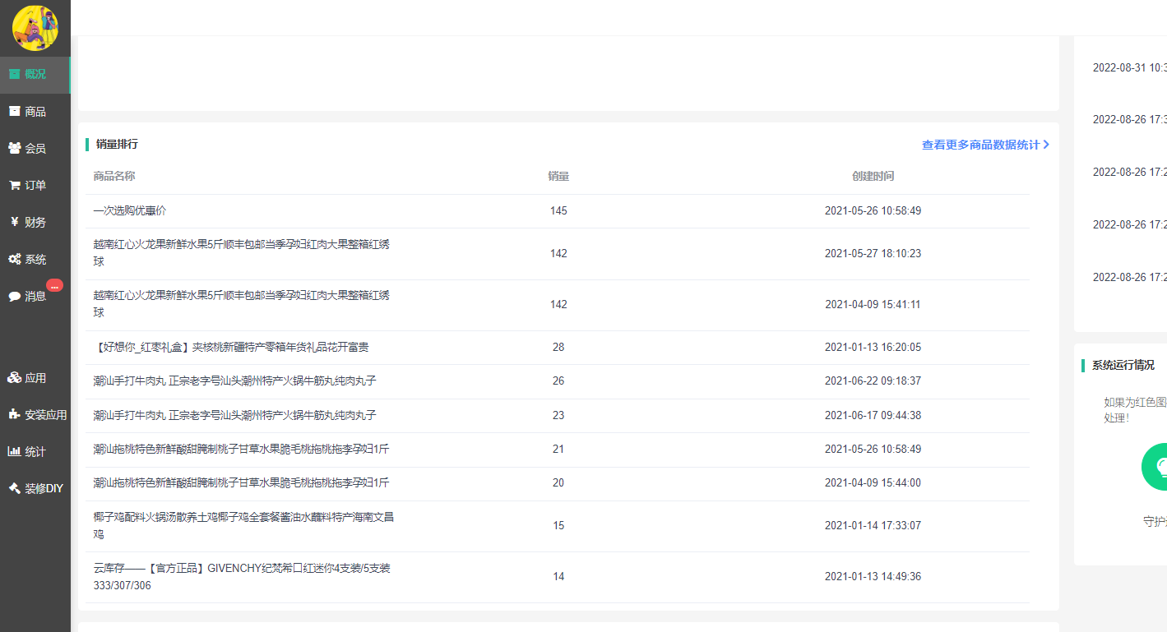This screenshot has height=632, width=1167.
Task: Open the 商品 products icon
Action: 14,111
